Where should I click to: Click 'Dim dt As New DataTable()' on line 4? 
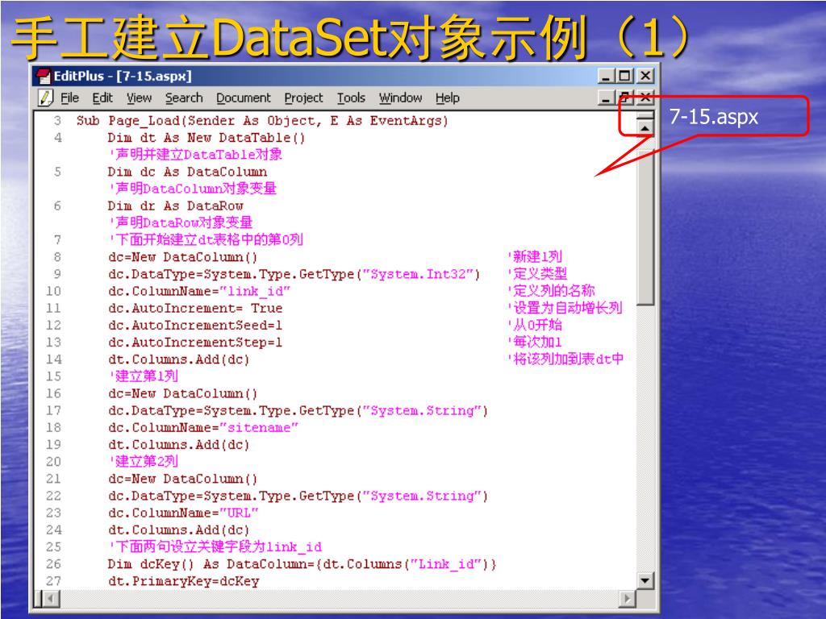click(206, 138)
